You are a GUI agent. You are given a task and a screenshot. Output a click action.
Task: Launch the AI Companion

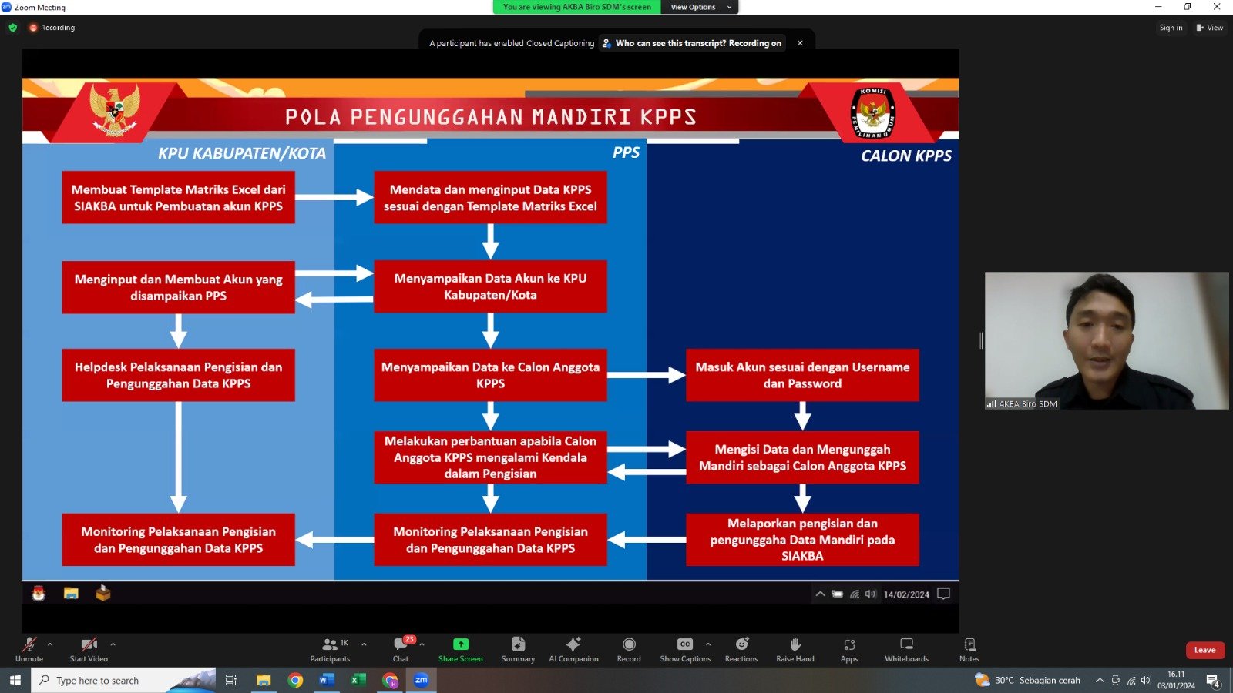[573, 649]
